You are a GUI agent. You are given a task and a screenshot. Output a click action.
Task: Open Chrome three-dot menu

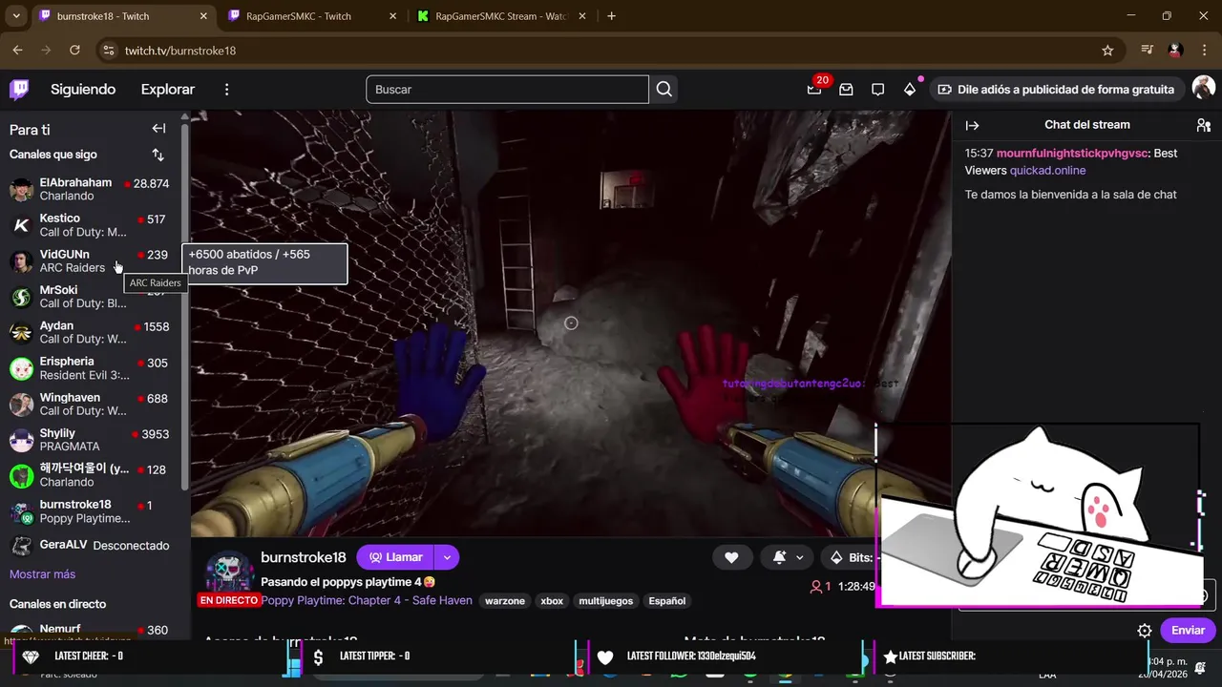[x=1204, y=51]
